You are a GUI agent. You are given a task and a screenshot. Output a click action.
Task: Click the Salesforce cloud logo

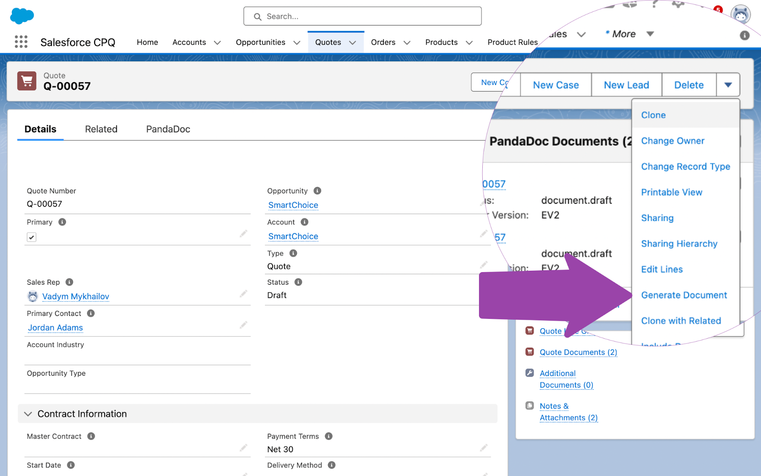point(22,16)
